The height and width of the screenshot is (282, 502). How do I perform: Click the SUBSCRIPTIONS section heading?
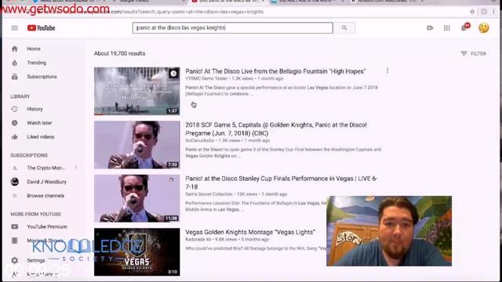click(29, 155)
